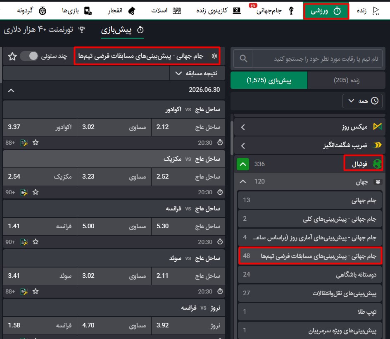Screen dimensions: 390x339
Task: Select the زنده (205) tab
Action: 347,80
